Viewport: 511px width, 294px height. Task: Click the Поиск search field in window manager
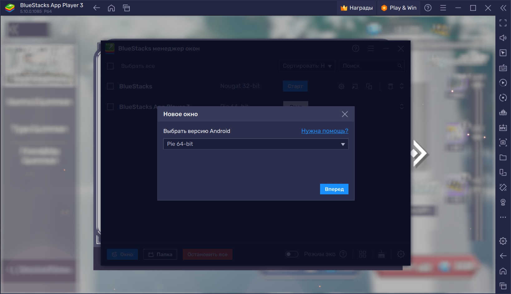point(372,66)
